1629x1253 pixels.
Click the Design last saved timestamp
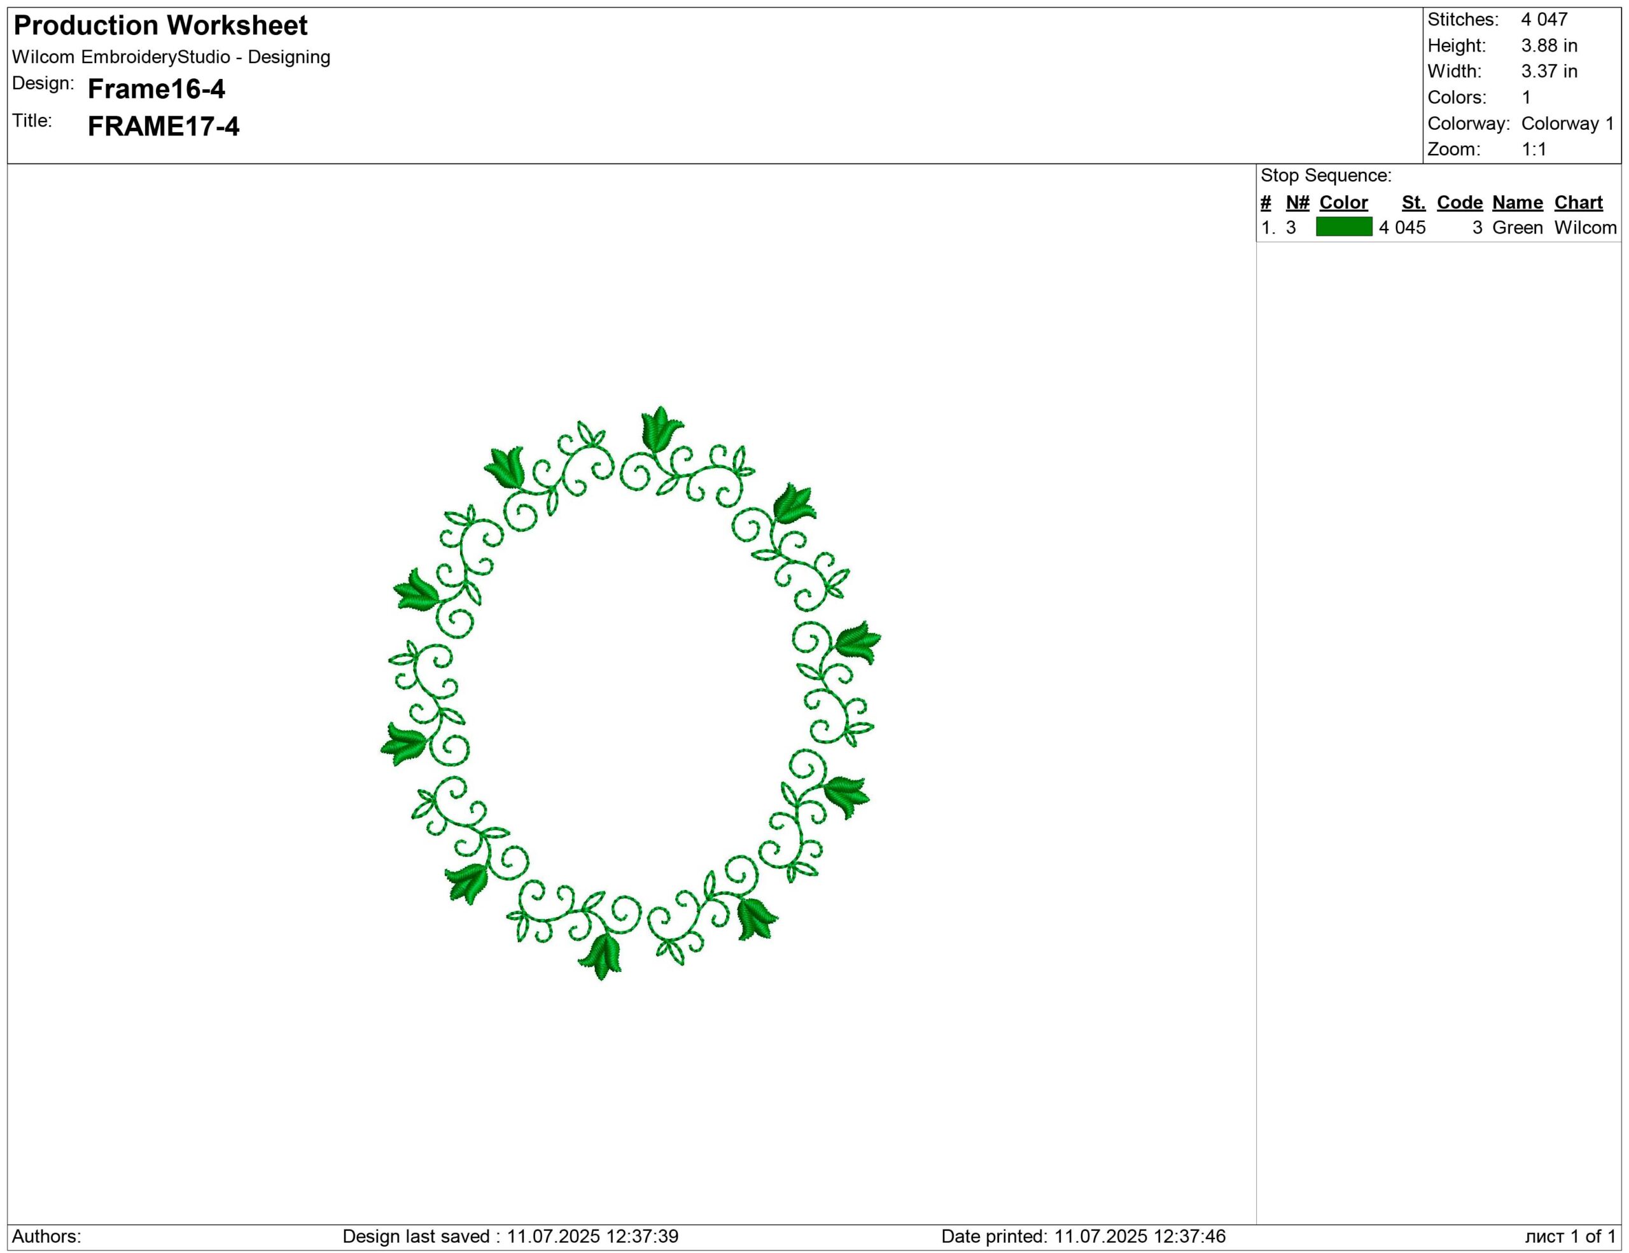click(510, 1236)
